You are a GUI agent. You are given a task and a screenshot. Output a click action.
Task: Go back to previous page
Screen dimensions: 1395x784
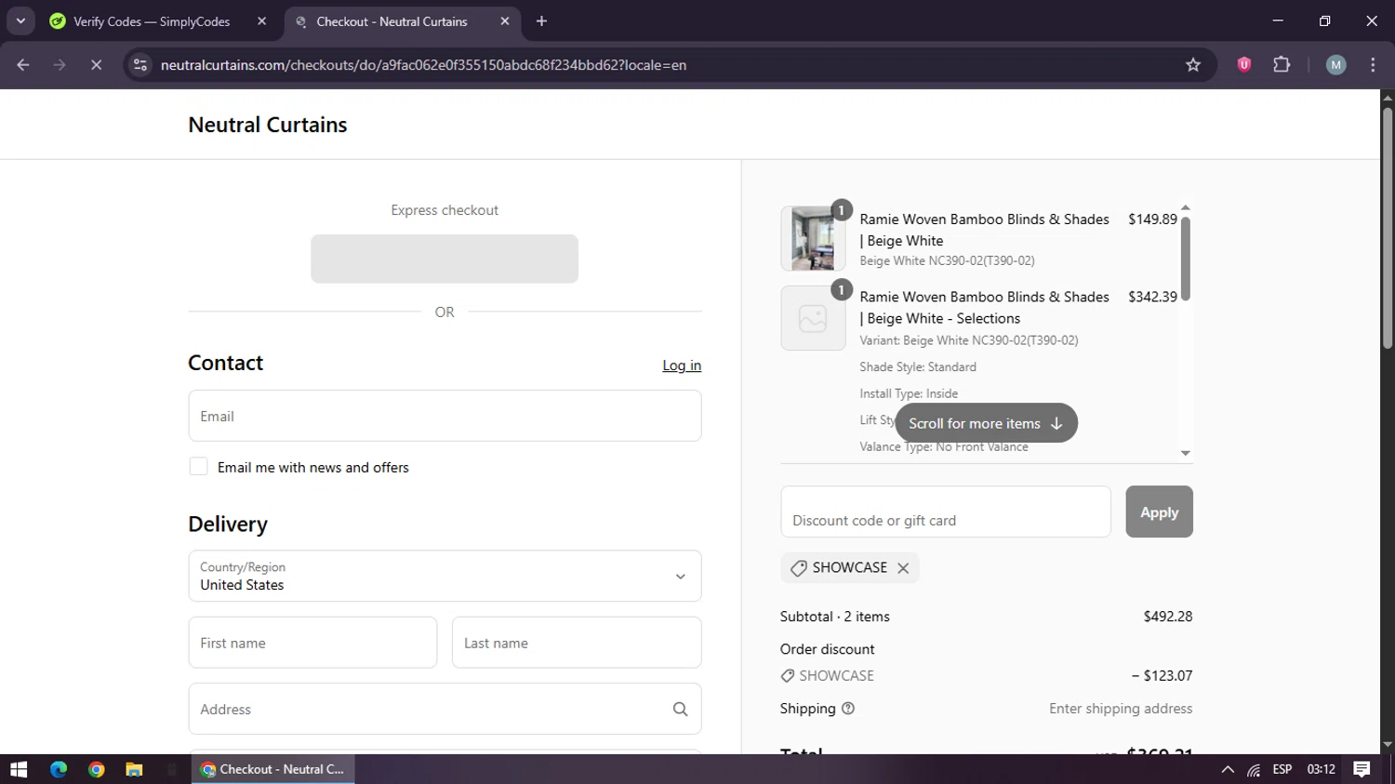[x=23, y=65]
